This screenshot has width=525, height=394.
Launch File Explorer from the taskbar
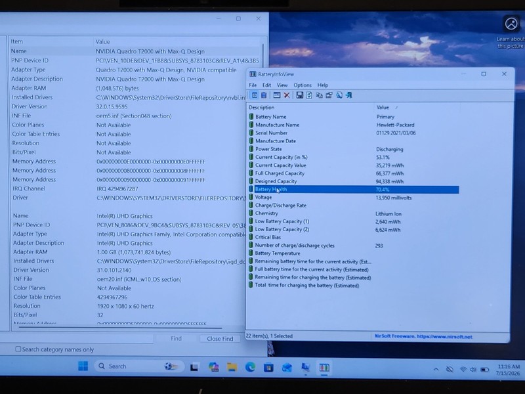232,368
